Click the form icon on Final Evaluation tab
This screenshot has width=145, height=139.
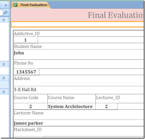pos(15,5)
